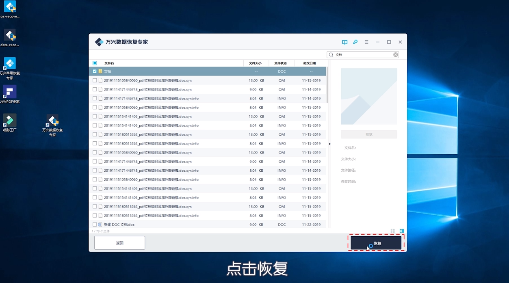Sort by 文件状态 column header
Screen dimensions: 509x283
point(281,63)
